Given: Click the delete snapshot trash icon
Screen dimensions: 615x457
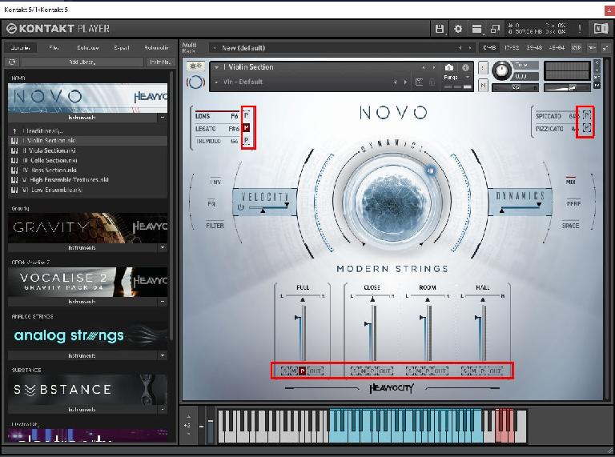Looking at the screenshot, I should click(x=432, y=82).
